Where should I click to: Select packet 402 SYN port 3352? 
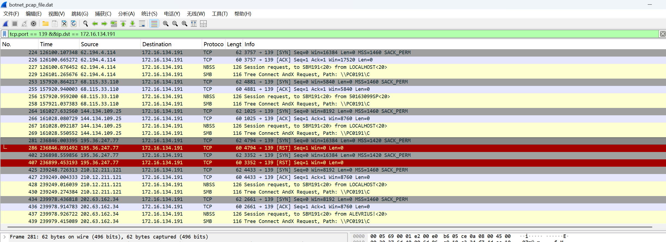tap(333, 155)
